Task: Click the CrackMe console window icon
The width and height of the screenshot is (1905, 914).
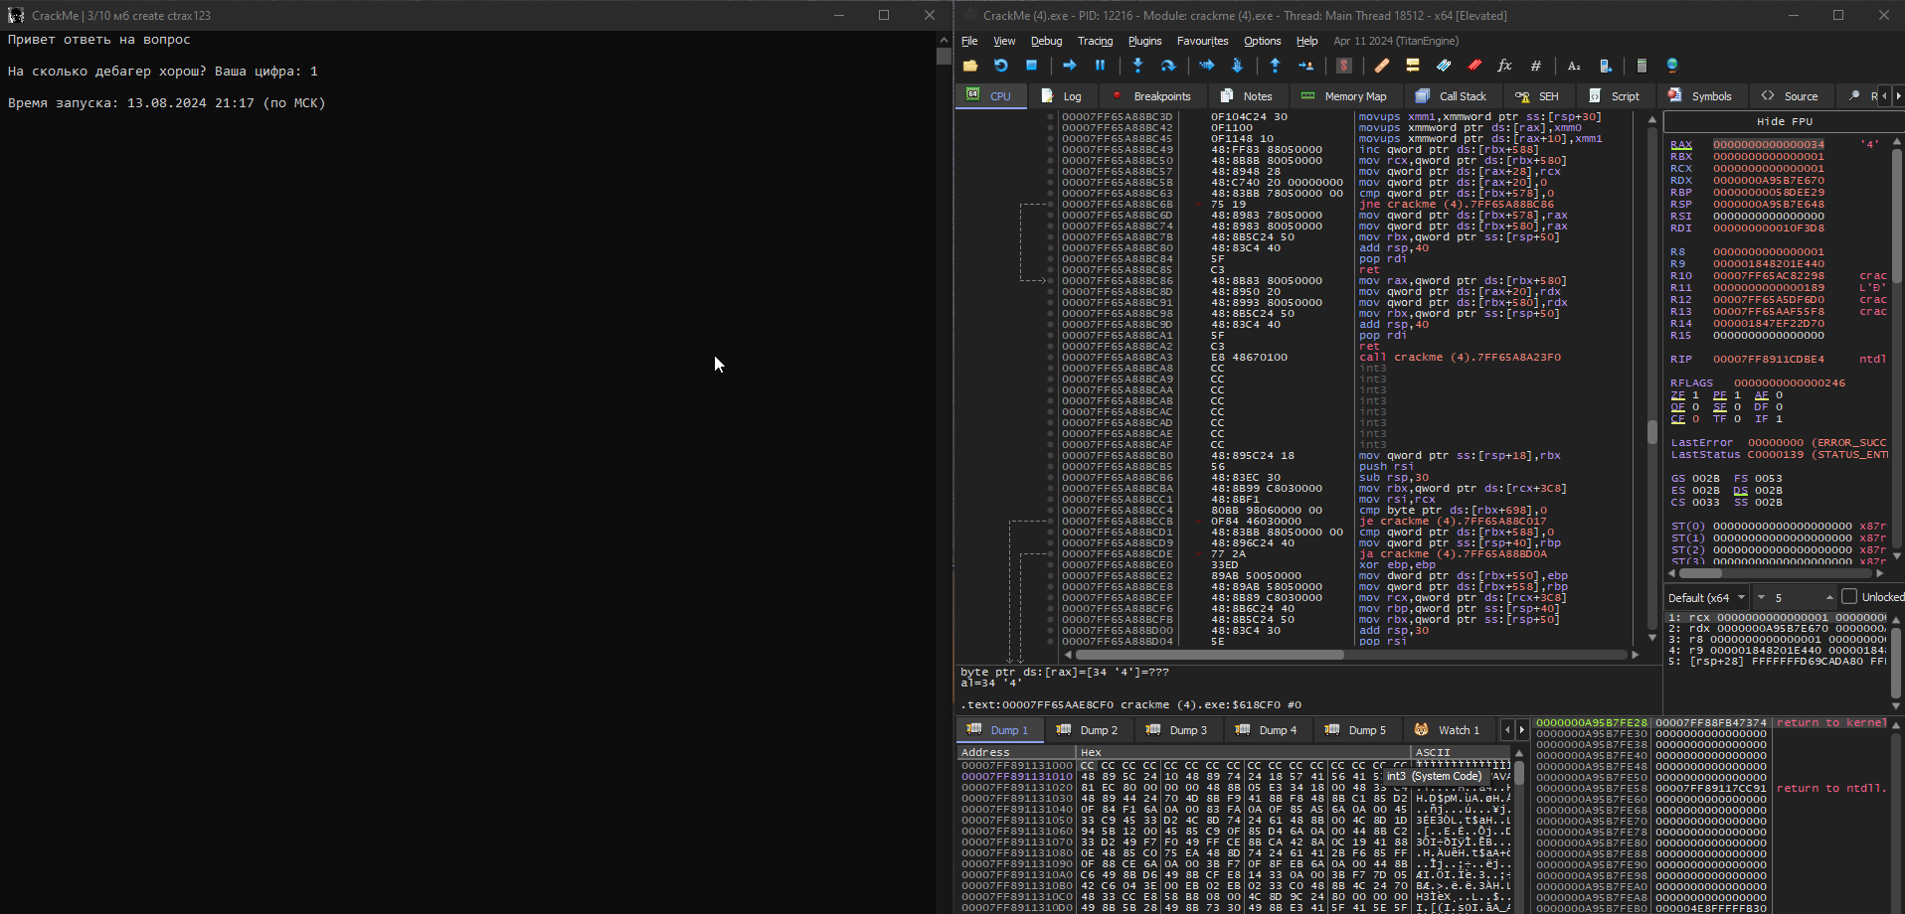Action: coord(16,15)
